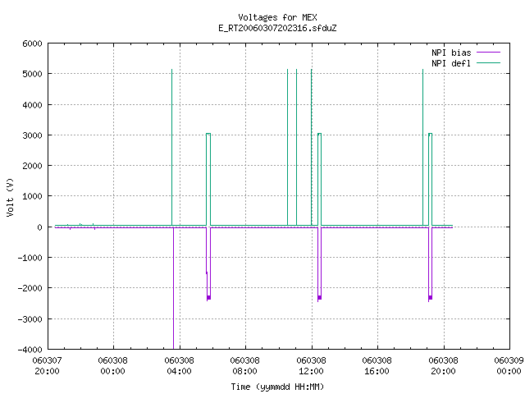The width and height of the screenshot is (525, 394).
Task: Click the 4000 y-axis tick label
Action: [x=33, y=105]
